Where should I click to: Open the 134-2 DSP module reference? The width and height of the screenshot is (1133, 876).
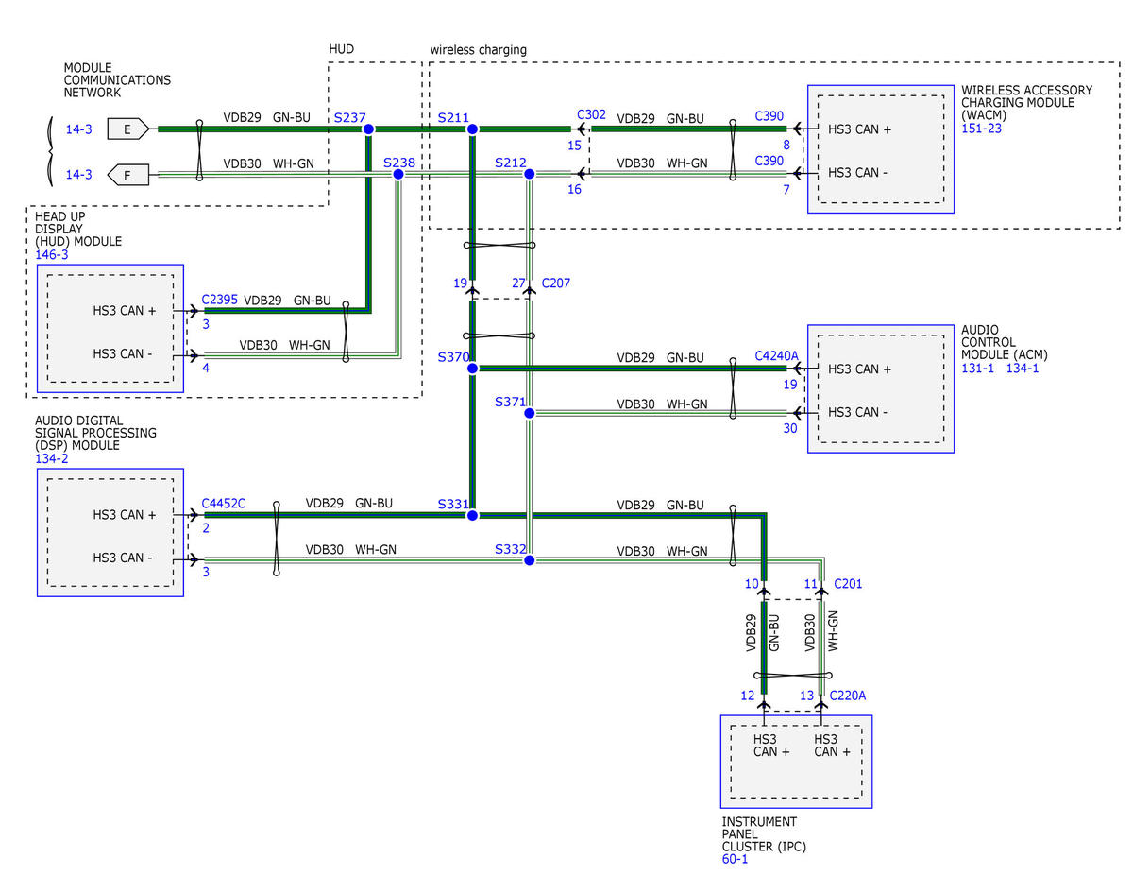(x=52, y=458)
